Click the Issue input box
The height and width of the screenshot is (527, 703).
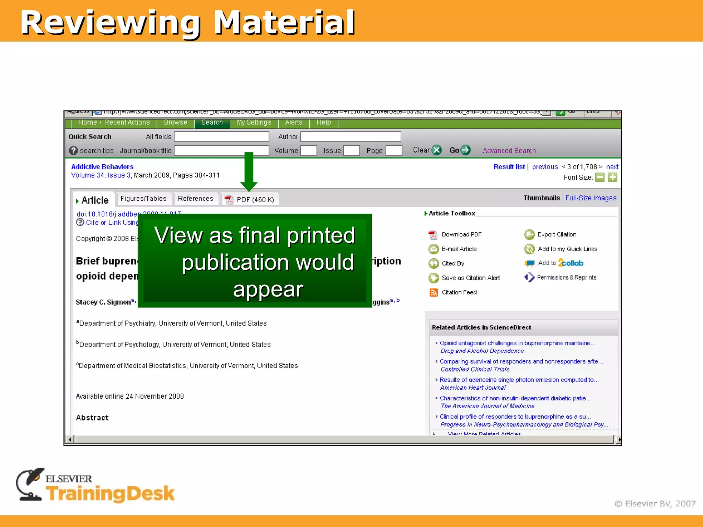351,151
